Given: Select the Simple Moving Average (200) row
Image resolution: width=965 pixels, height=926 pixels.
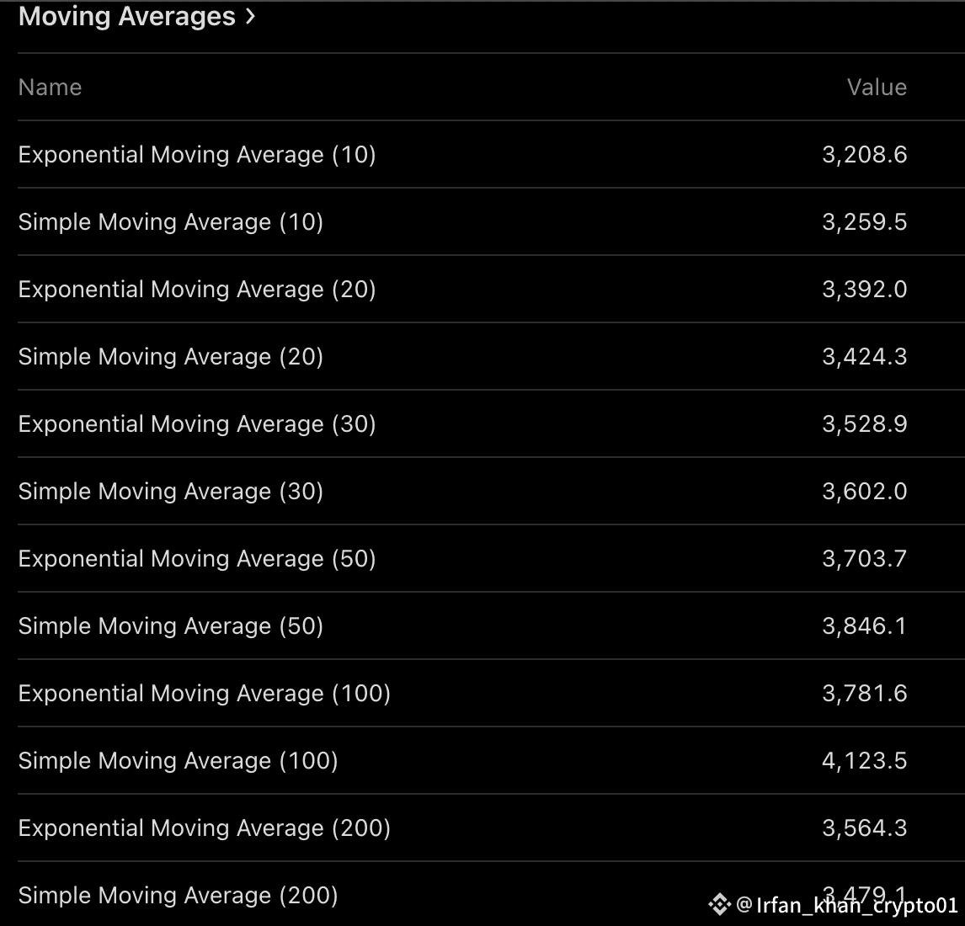Looking at the screenshot, I should pyautogui.click(x=178, y=895).
